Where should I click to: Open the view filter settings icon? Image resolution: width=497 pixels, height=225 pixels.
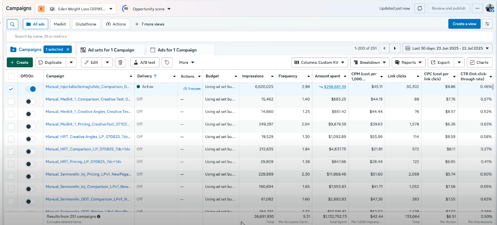pos(487,24)
